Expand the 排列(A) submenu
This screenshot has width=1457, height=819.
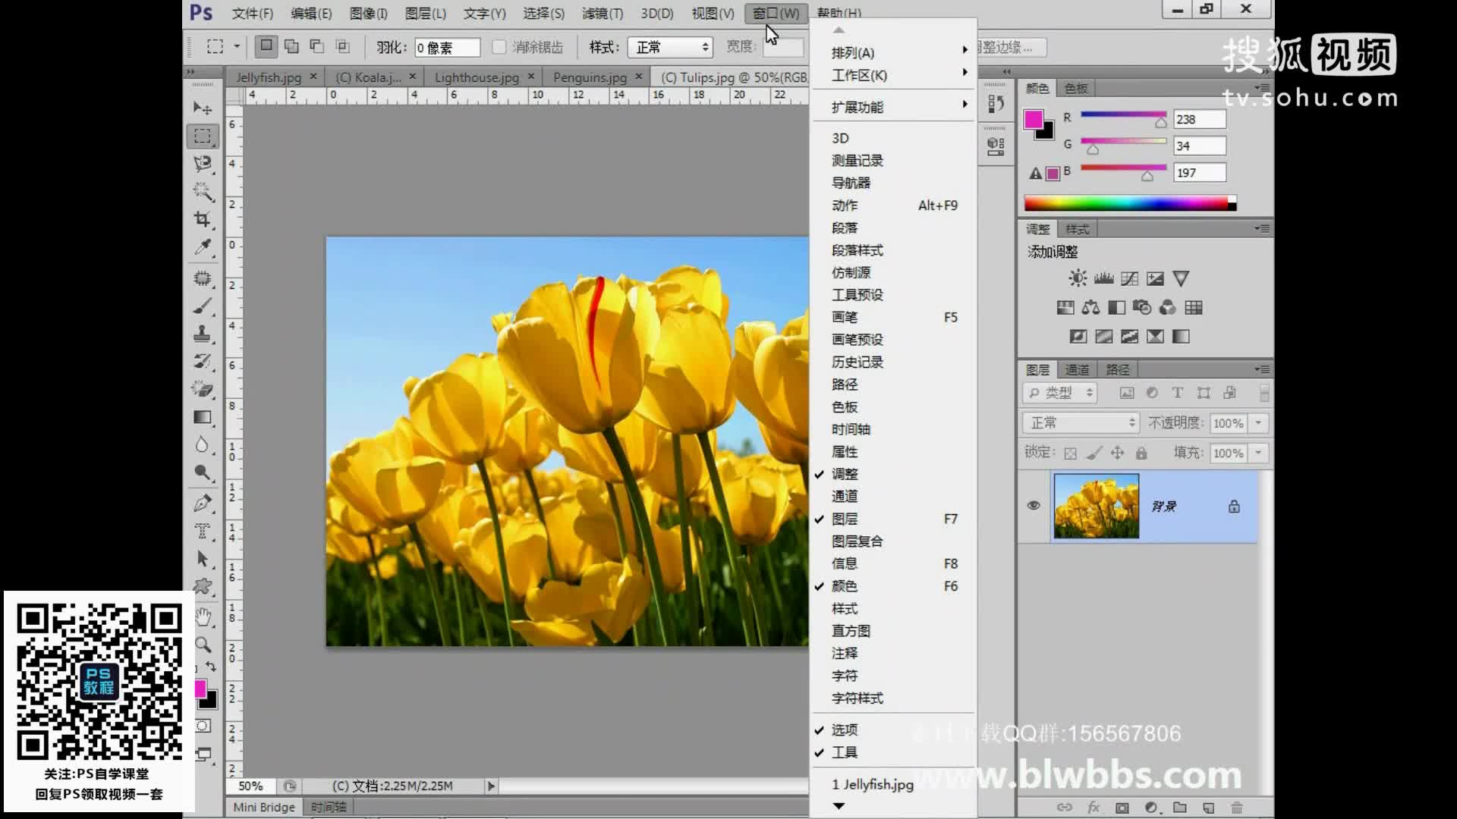pos(893,52)
